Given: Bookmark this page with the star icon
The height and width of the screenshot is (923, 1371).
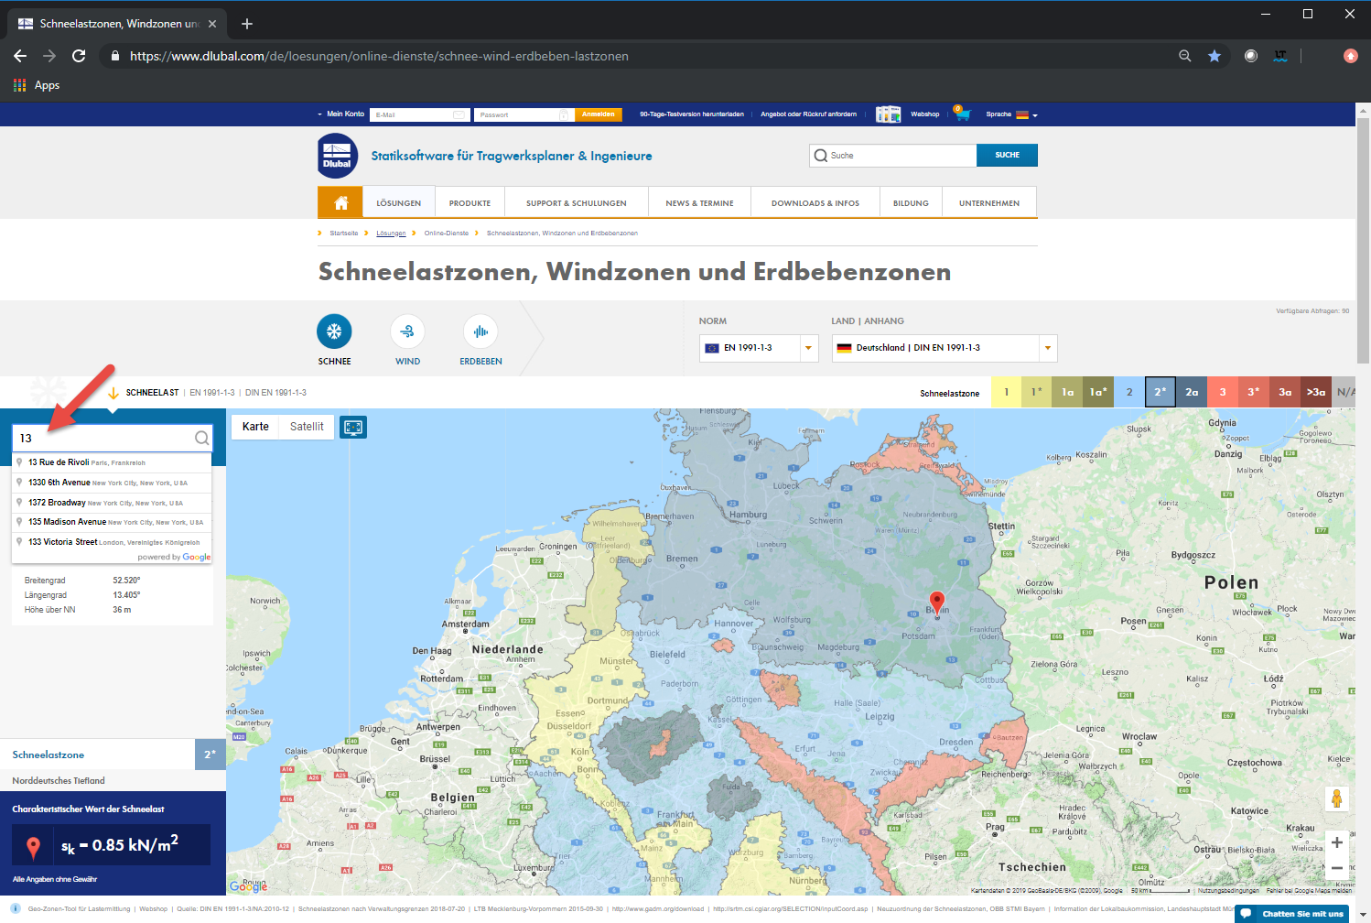Looking at the screenshot, I should pyautogui.click(x=1214, y=56).
